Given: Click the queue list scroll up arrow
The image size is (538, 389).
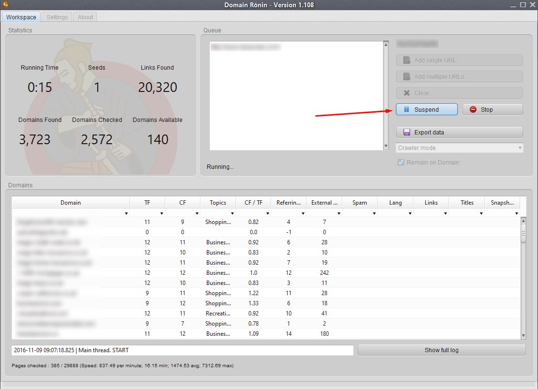Looking at the screenshot, I should click(386, 44).
